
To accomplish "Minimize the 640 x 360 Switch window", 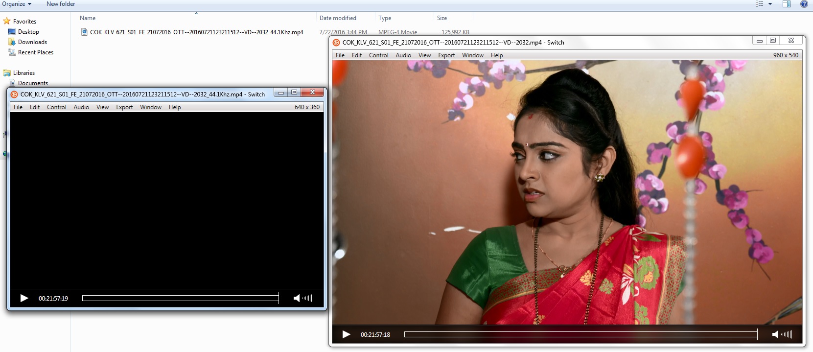I will (281, 93).
